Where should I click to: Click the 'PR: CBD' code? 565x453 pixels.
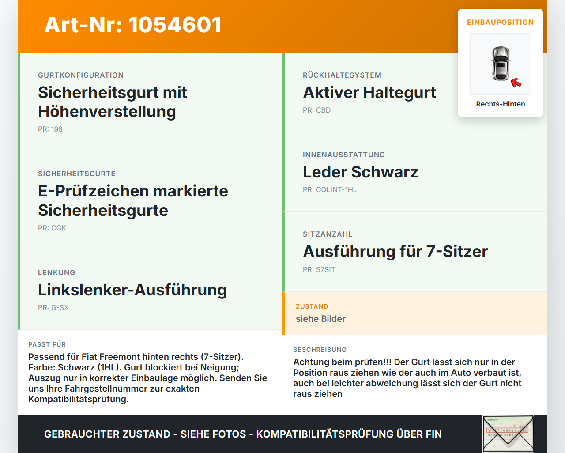coord(317,110)
